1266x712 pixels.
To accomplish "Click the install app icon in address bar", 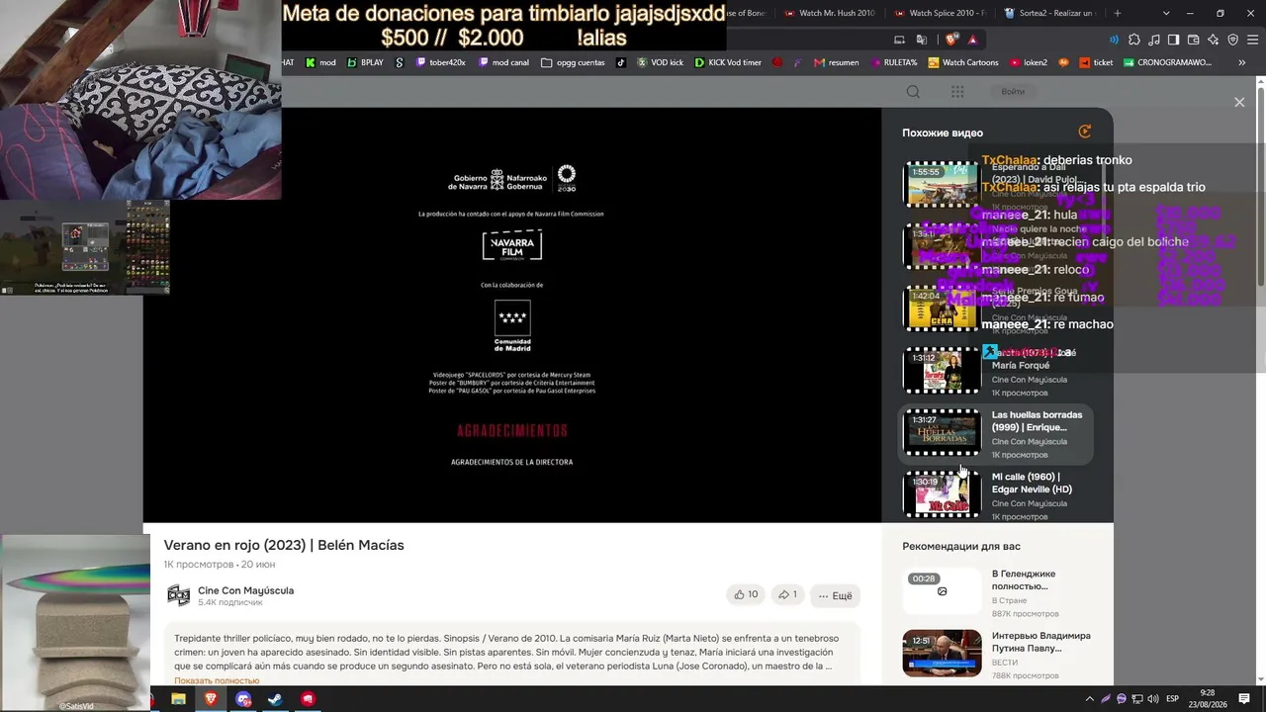I will click(x=899, y=40).
